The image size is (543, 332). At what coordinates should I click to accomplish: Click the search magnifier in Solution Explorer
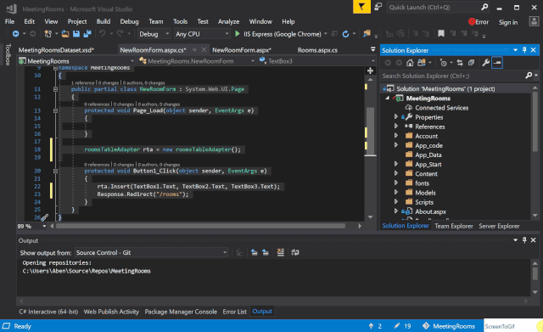(529, 76)
